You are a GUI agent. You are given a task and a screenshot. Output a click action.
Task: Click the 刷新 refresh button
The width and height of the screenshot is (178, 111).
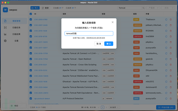click(x=45, y=8)
